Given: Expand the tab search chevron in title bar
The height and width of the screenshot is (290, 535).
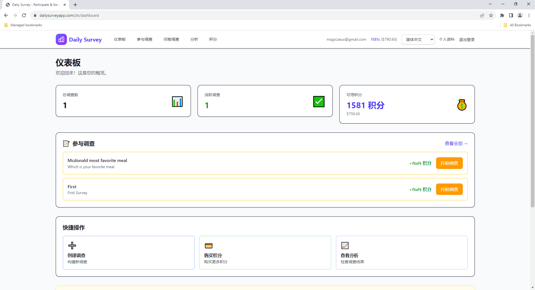Looking at the screenshot, I should point(490,4).
